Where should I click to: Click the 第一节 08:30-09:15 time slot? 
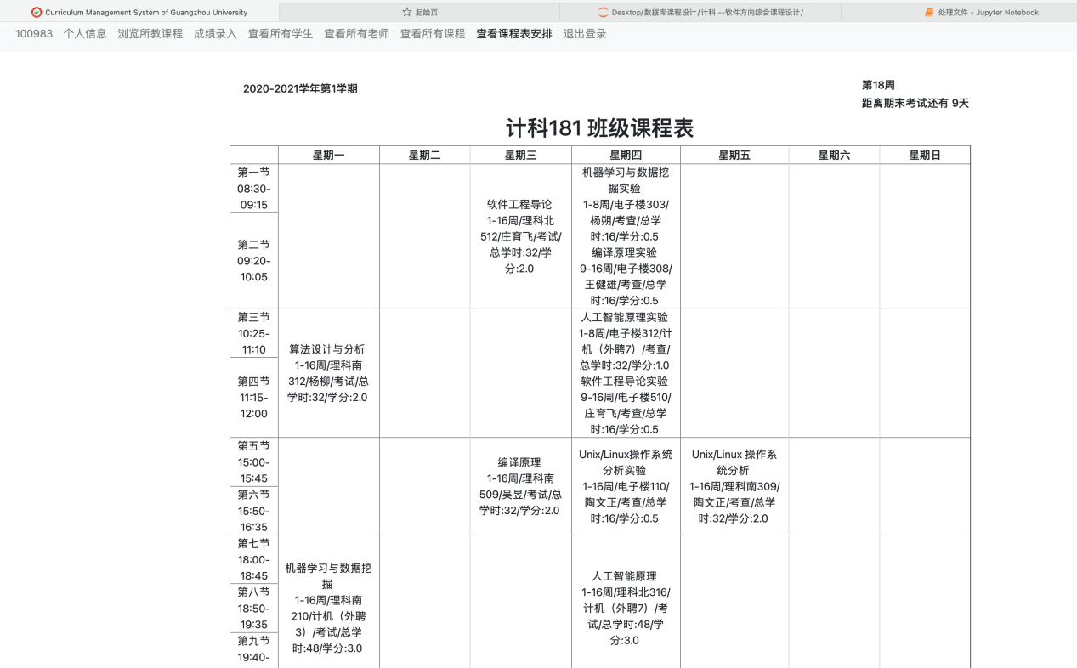coord(253,189)
